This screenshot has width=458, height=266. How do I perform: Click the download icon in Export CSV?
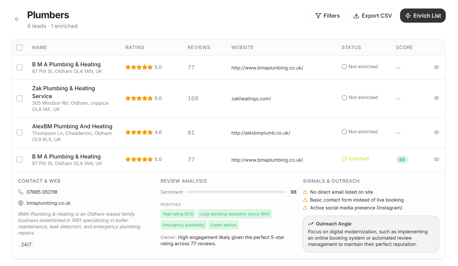tap(356, 16)
